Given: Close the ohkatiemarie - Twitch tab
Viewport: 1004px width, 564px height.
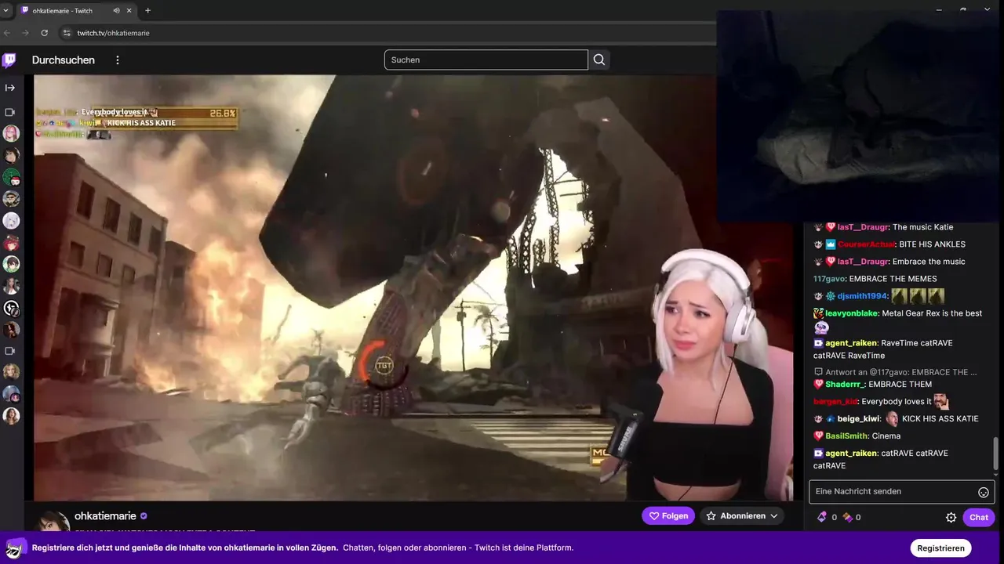Looking at the screenshot, I should (130, 10).
